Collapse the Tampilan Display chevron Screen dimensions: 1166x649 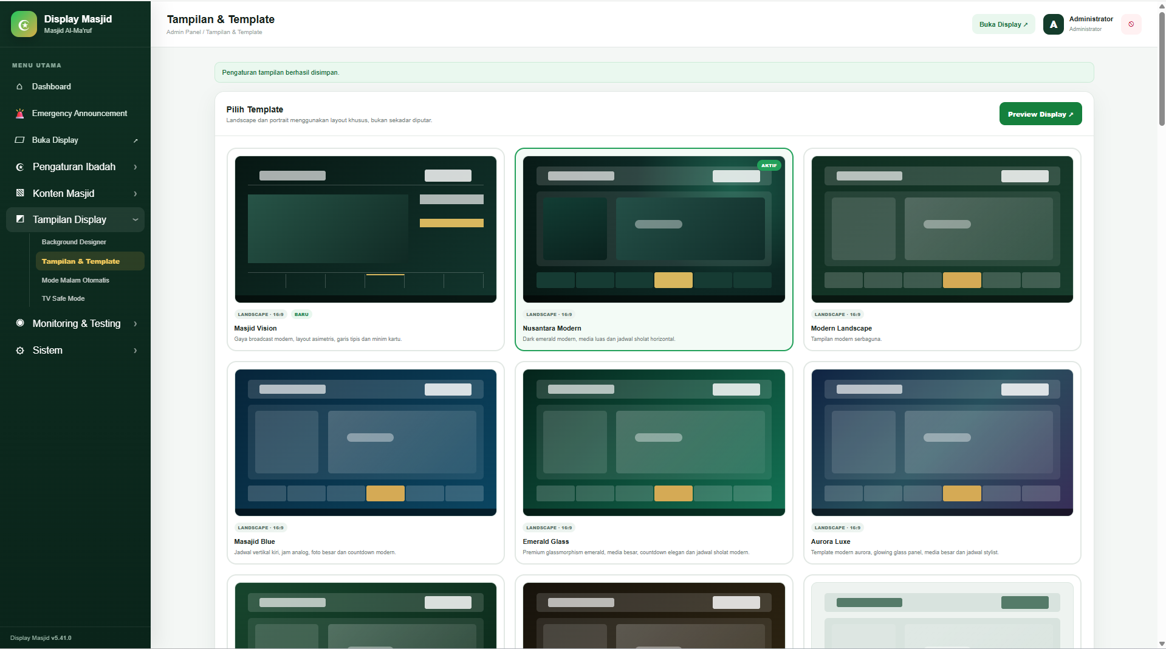[135, 220]
